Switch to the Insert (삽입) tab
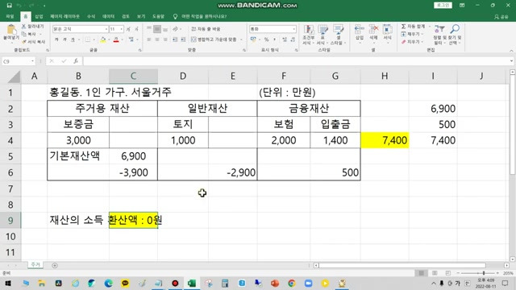516x290 pixels. [39, 16]
